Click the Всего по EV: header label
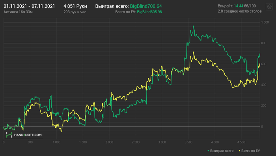Image resolution: width=276 pixels, height=156 pixels. coord(125,12)
